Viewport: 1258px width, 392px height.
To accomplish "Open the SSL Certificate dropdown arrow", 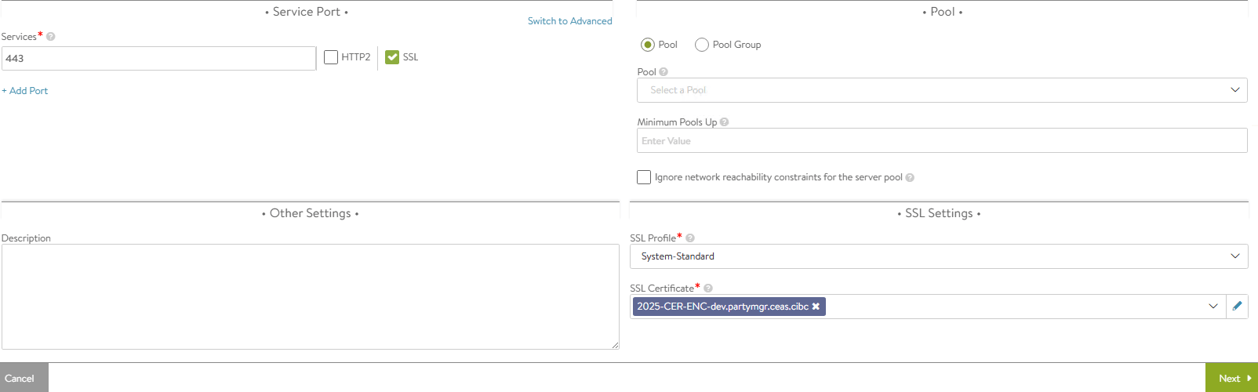I will coord(1213,307).
